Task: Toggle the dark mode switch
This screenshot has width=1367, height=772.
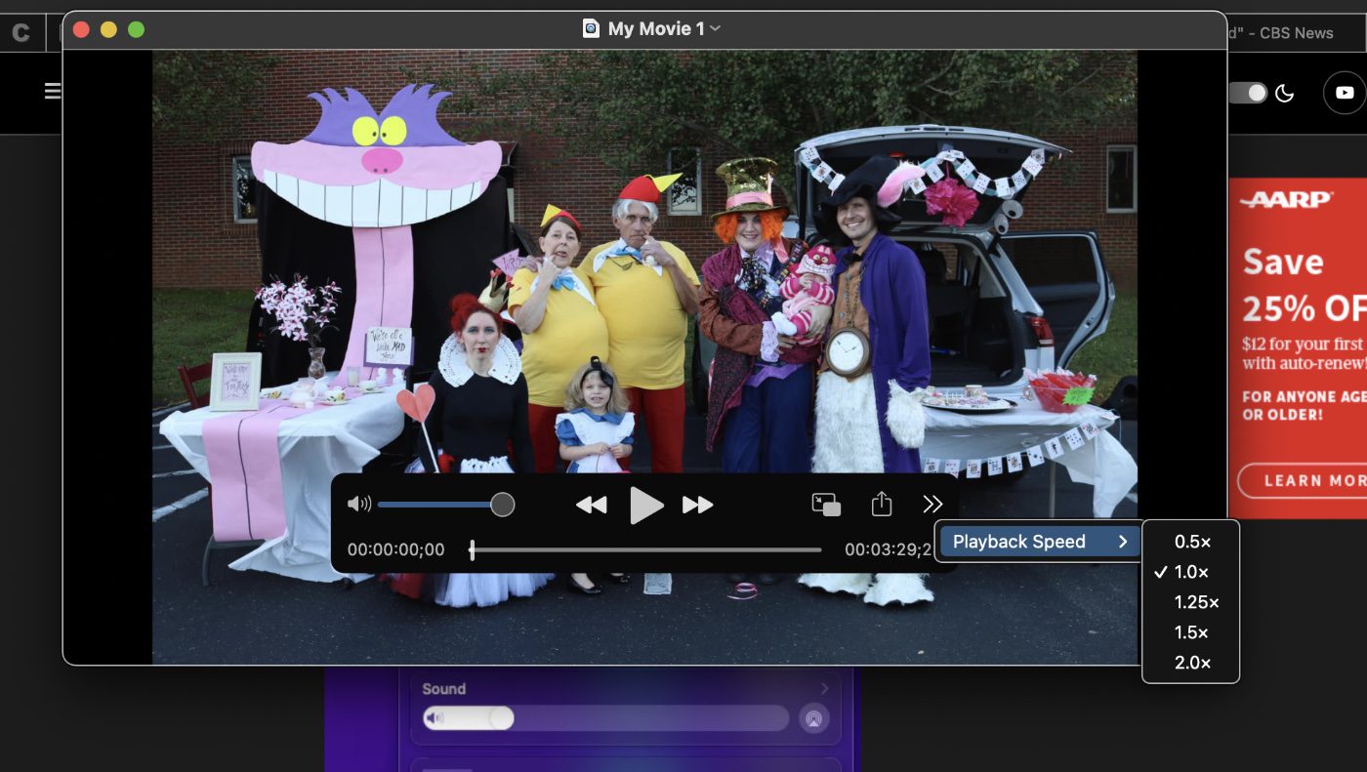Action: tap(1248, 93)
